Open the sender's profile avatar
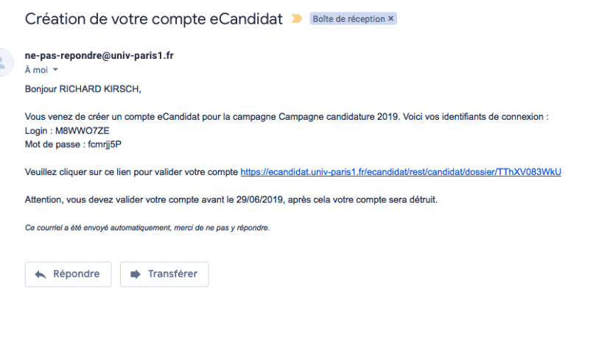 4,61
